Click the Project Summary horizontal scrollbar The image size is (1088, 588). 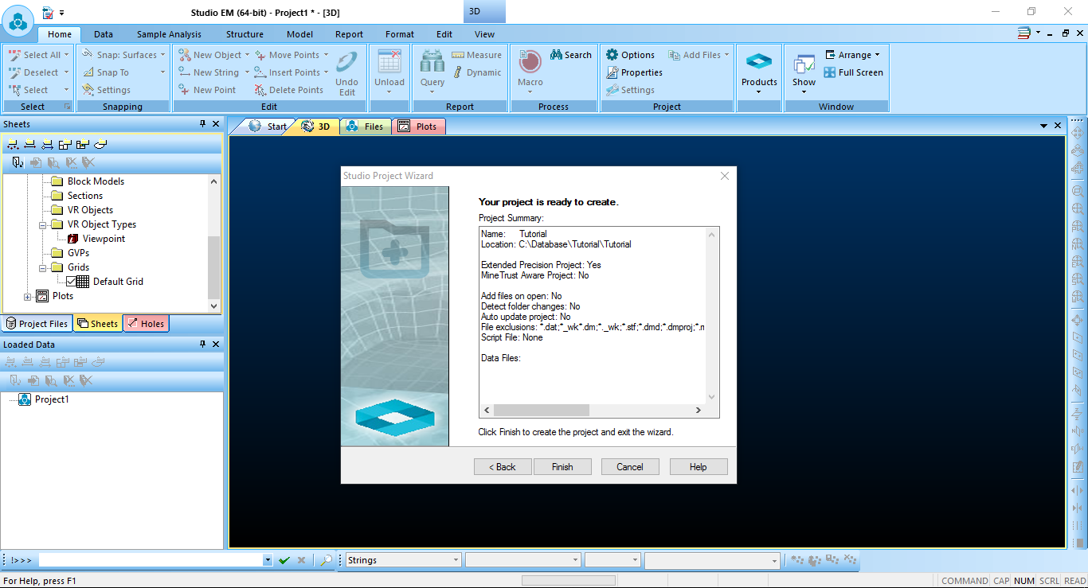[593, 411]
